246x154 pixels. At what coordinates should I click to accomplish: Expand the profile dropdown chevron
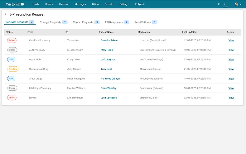[241, 4]
